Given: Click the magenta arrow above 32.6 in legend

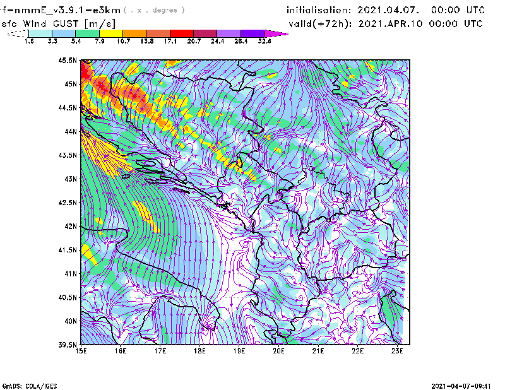Looking at the screenshot, I should [x=276, y=33].
